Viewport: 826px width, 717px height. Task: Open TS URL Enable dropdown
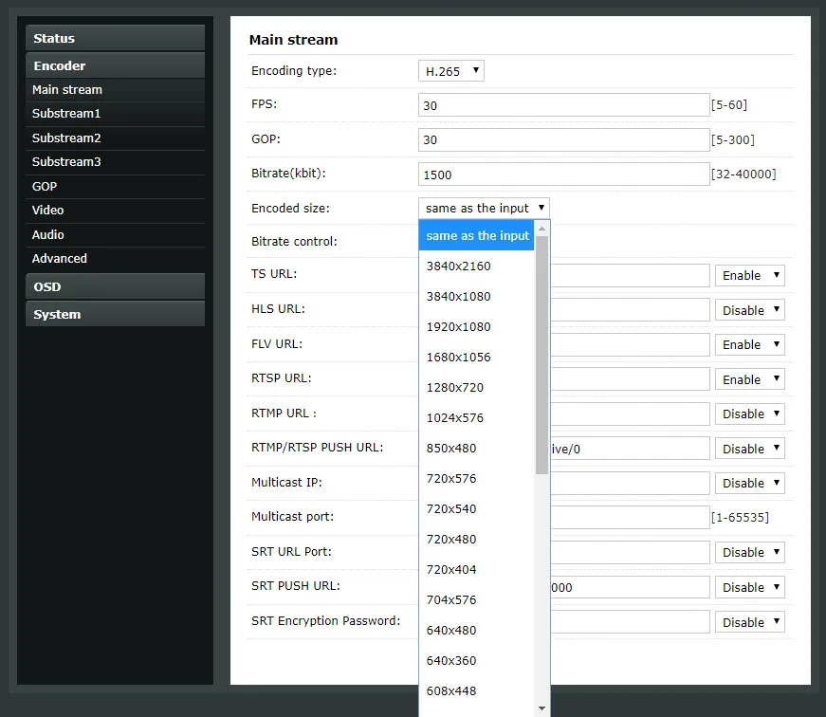click(749, 276)
